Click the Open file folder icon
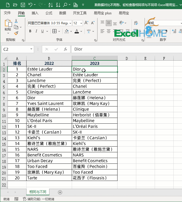The width and height of the screenshot is (182, 202). pos(15,5)
